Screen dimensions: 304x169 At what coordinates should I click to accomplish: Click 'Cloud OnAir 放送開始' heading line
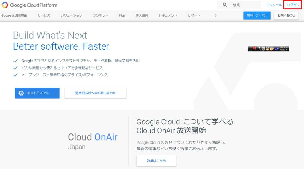[x=171, y=131]
